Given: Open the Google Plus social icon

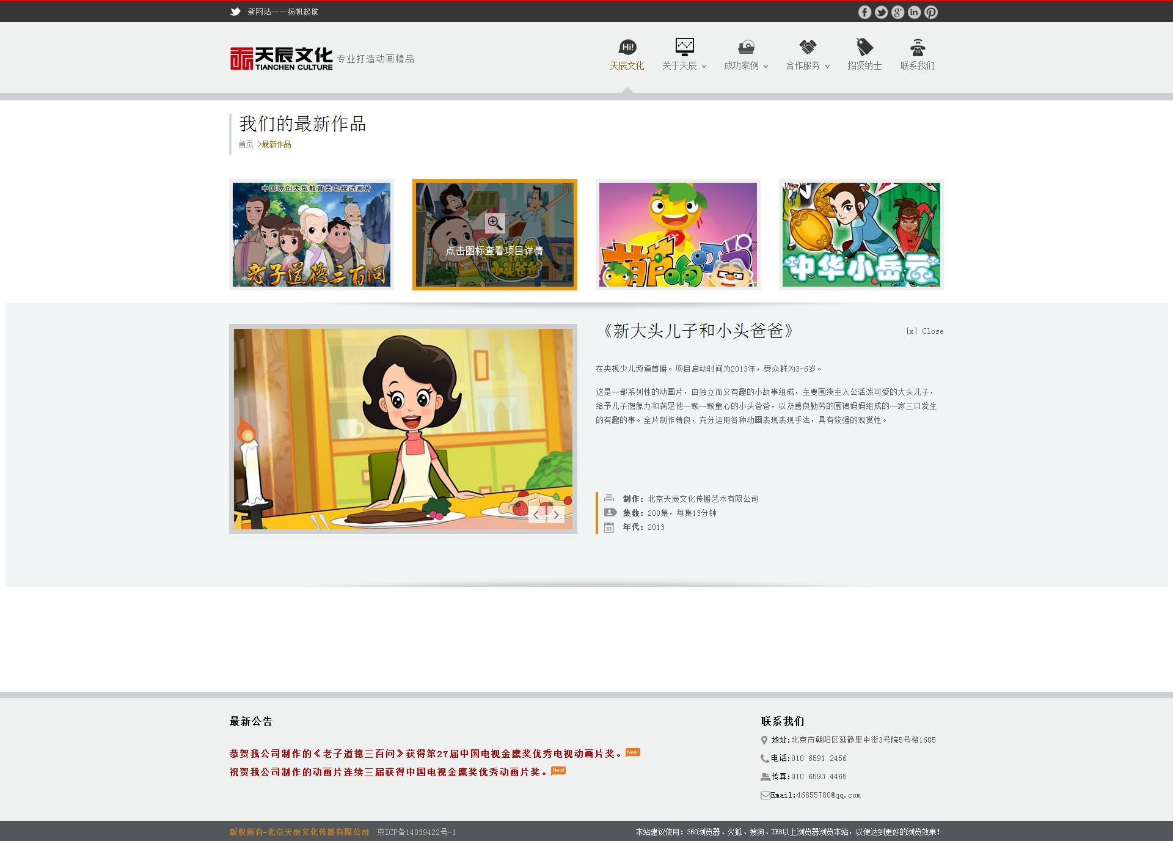Looking at the screenshot, I should point(897,12).
